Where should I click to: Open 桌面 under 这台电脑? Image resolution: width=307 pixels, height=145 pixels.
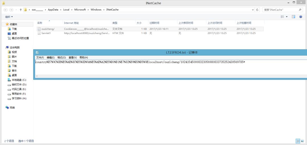(14, 75)
